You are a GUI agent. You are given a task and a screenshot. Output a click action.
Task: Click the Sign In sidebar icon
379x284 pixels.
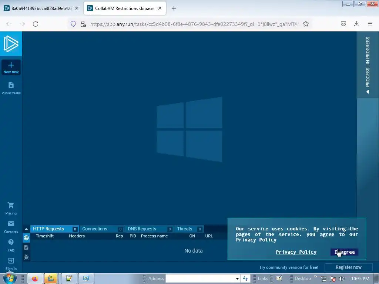coord(11,264)
